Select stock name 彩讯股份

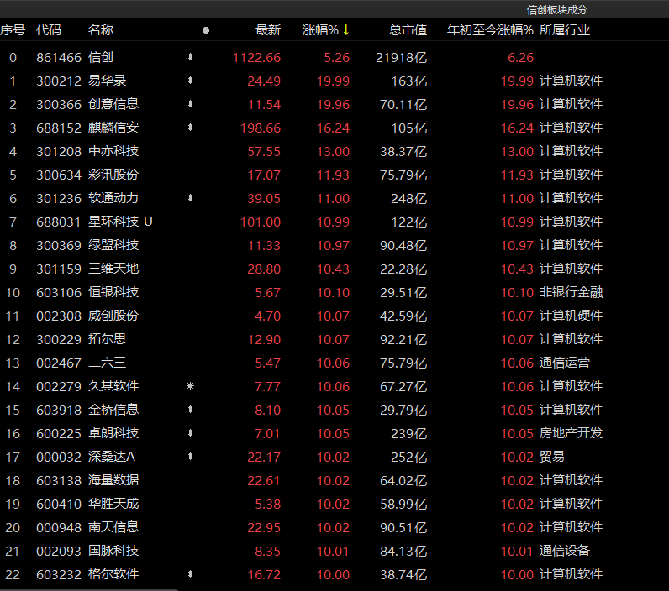pos(113,175)
